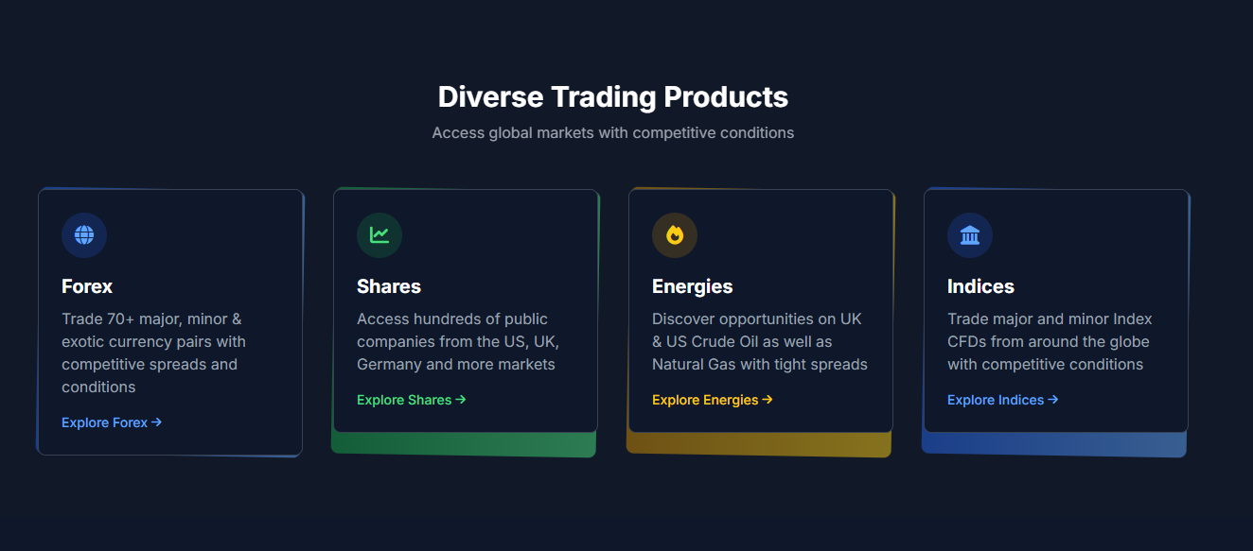The width and height of the screenshot is (1253, 551).
Task: Click the Shares line chart icon
Action: click(379, 235)
